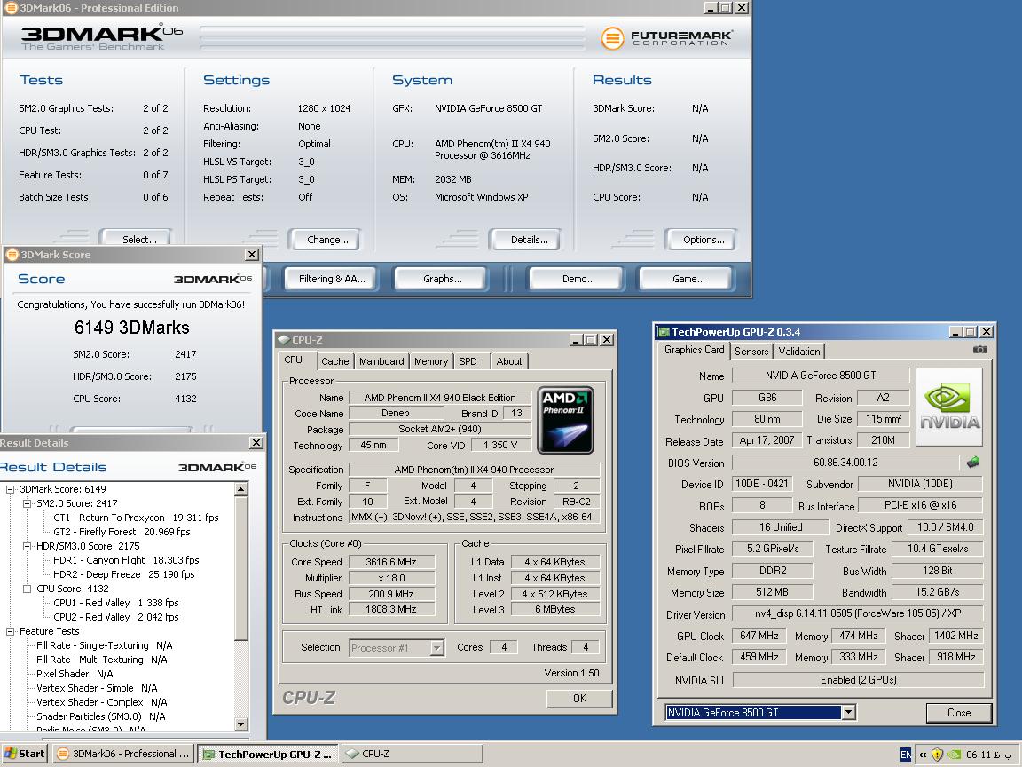Select the Graphics Card tab in GPU-Z
This screenshot has height=767, width=1022.
694,350
